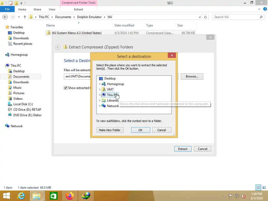Click the Search Wii box
The height and width of the screenshot is (201, 268).
tap(238, 17)
